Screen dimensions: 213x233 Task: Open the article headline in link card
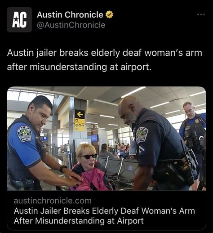(104, 215)
